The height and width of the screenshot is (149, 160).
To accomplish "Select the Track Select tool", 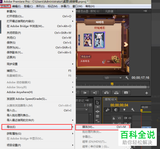I will (98, 107).
